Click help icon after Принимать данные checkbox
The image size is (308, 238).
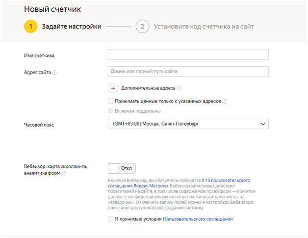click(225, 101)
